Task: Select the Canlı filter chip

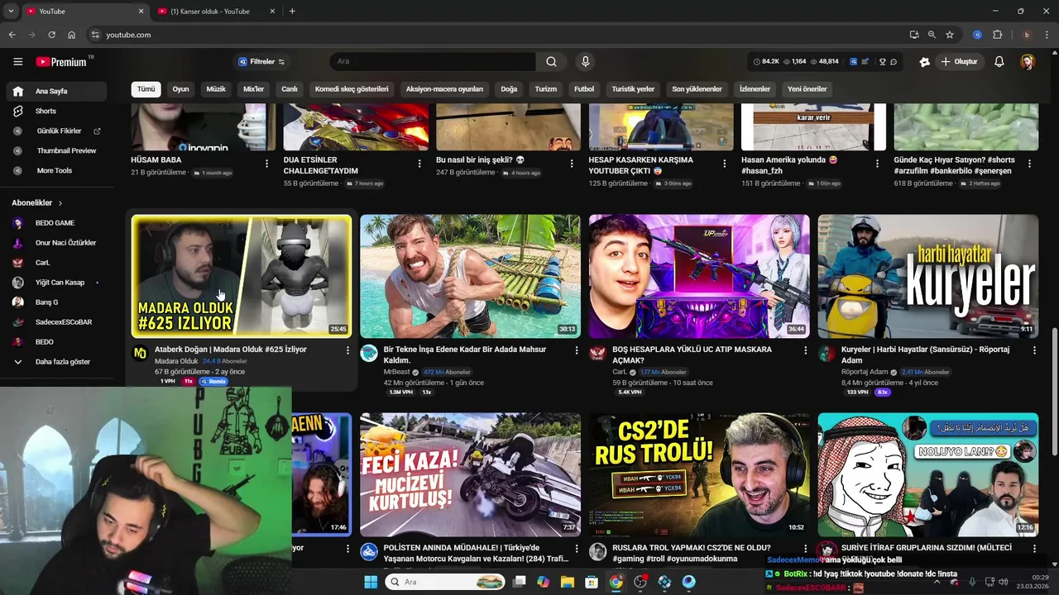Action: click(289, 89)
